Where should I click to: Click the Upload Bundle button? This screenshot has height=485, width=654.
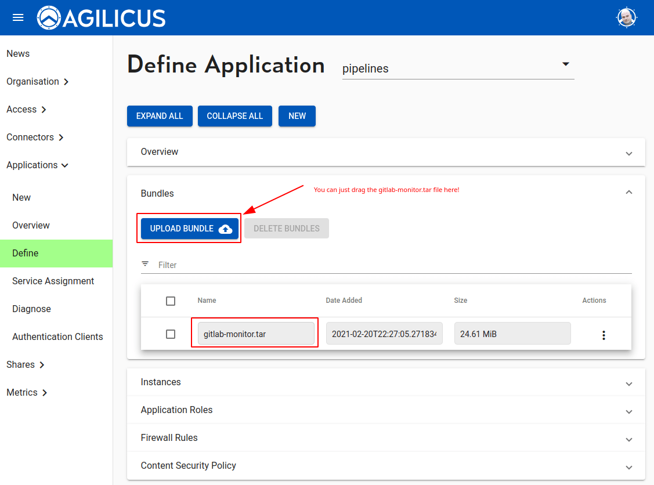(190, 229)
